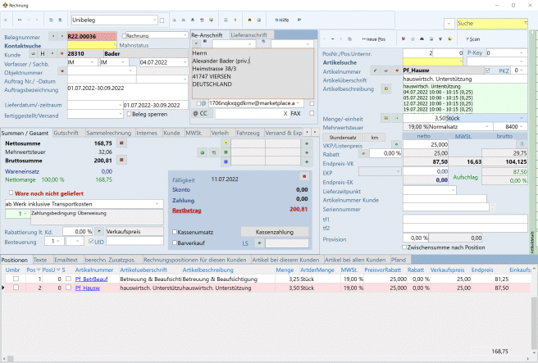Open the Normalsatz tax rate dropdown
The image size is (538, 363).
pyautogui.click(x=486, y=126)
